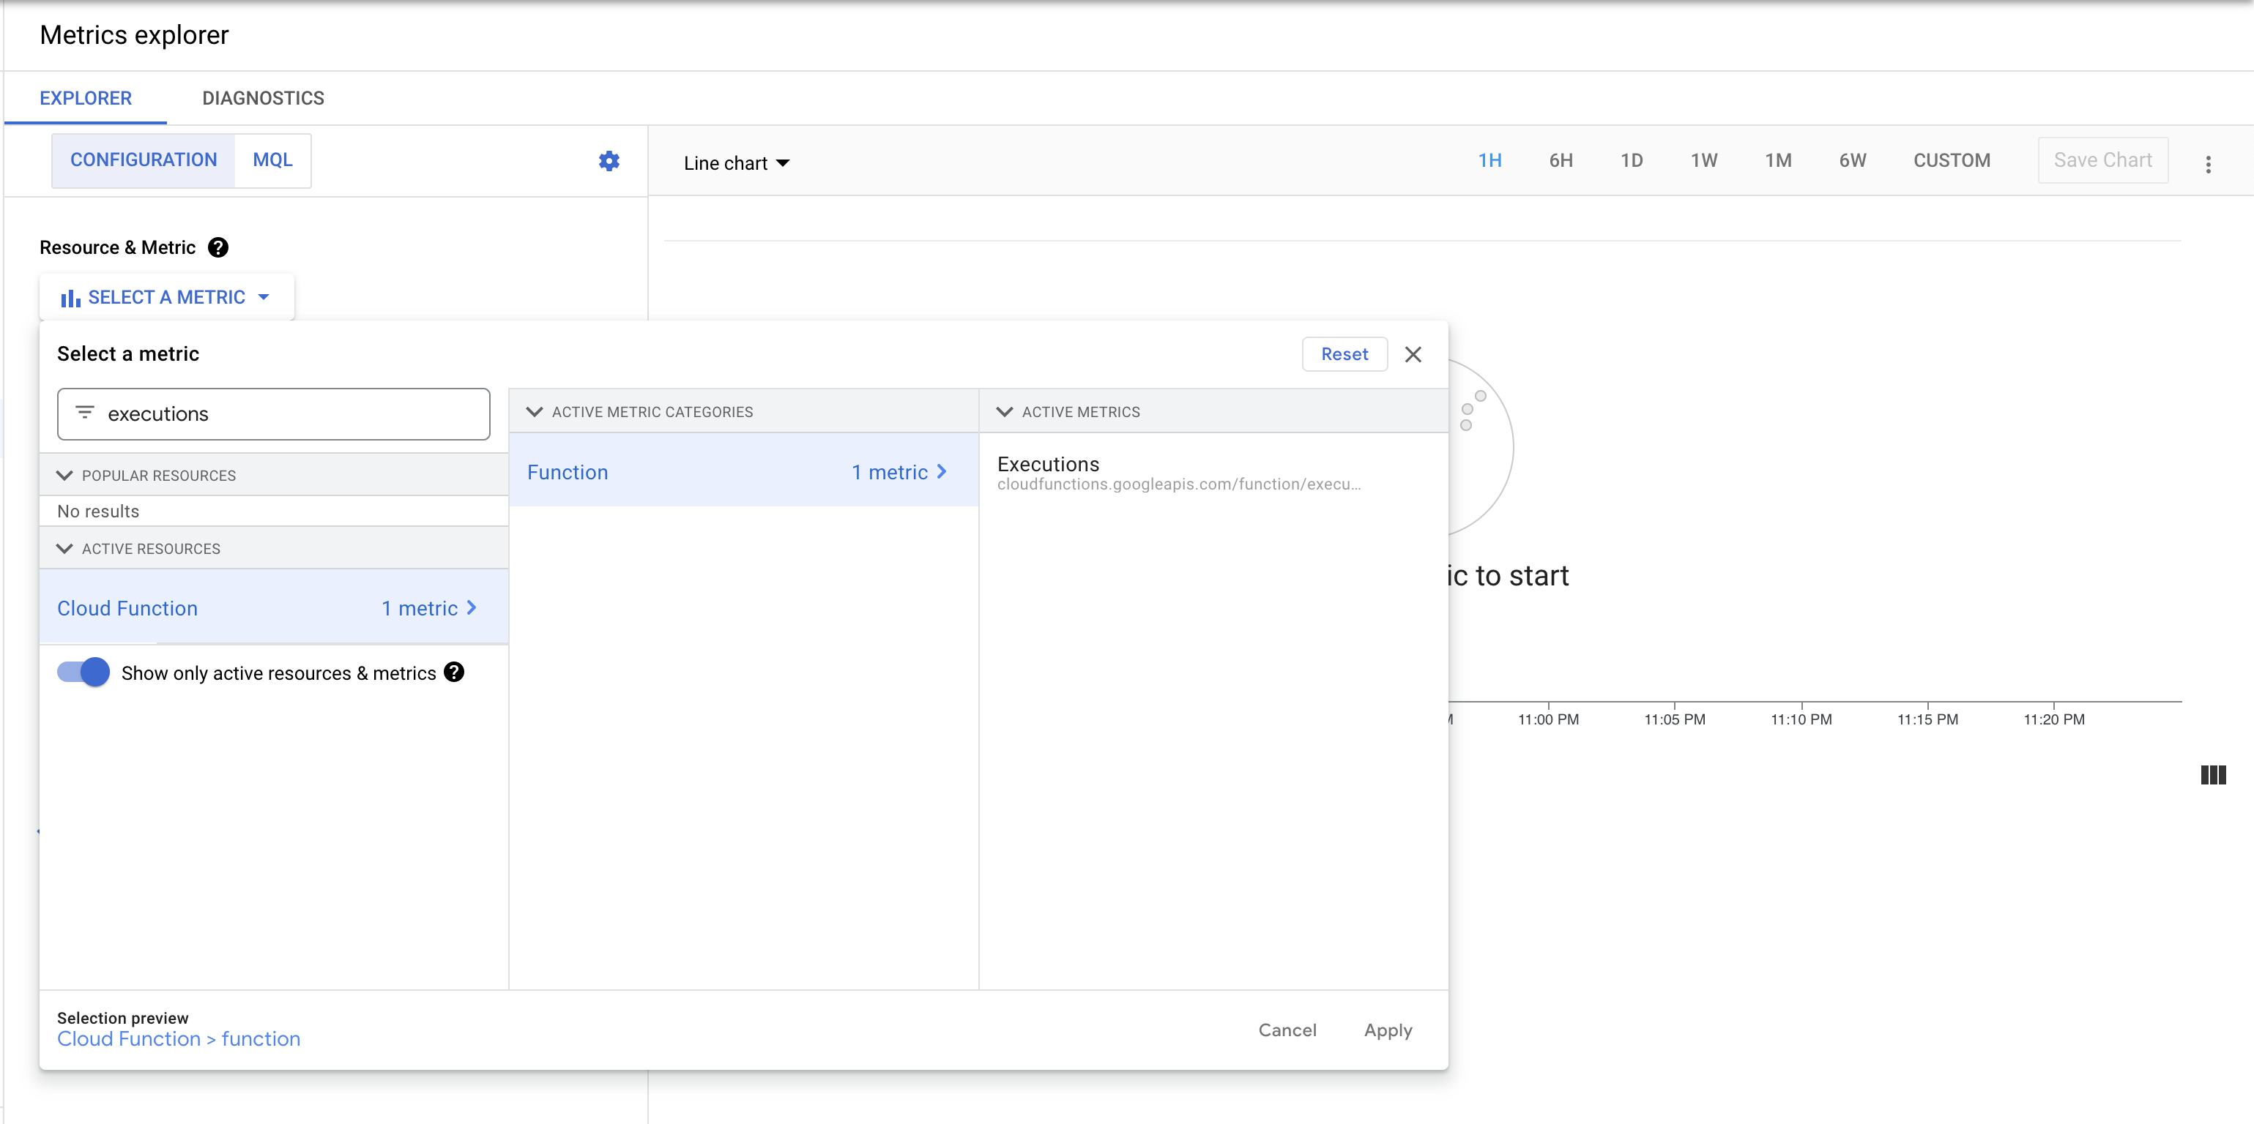The height and width of the screenshot is (1124, 2254).
Task: Click the Save Chart button
Action: [x=2102, y=160]
